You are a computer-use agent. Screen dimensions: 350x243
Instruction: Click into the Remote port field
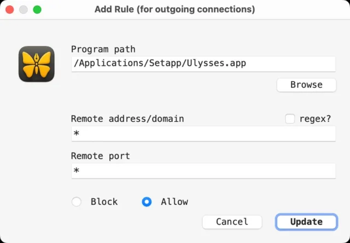(x=203, y=171)
